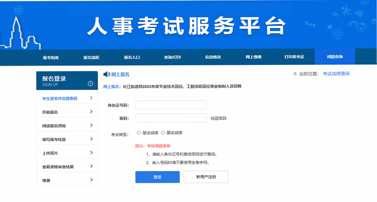This screenshot has height=202, width=377.
Task: Click the location pin icon by 当前位置
Action: point(295,74)
